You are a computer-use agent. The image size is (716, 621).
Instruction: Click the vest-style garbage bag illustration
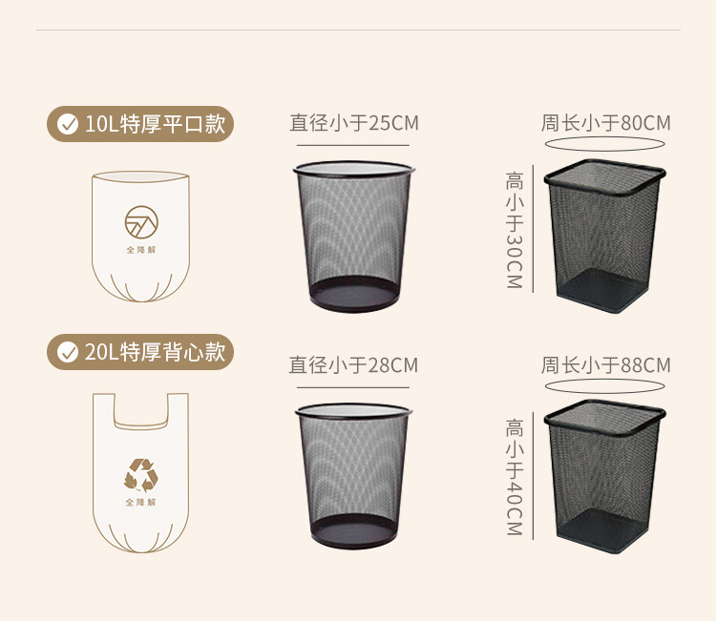coord(140,473)
